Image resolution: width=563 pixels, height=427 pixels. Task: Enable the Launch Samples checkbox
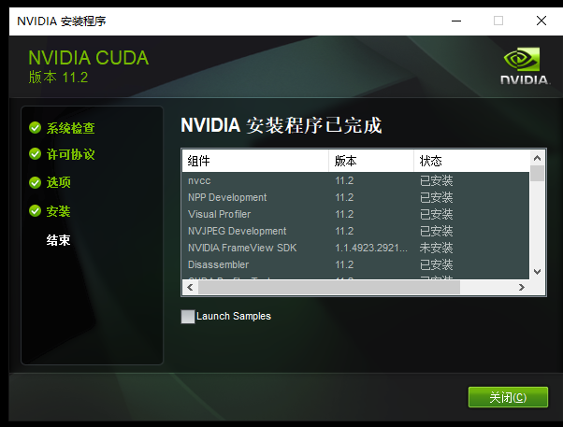pyautogui.click(x=188, y=317)
